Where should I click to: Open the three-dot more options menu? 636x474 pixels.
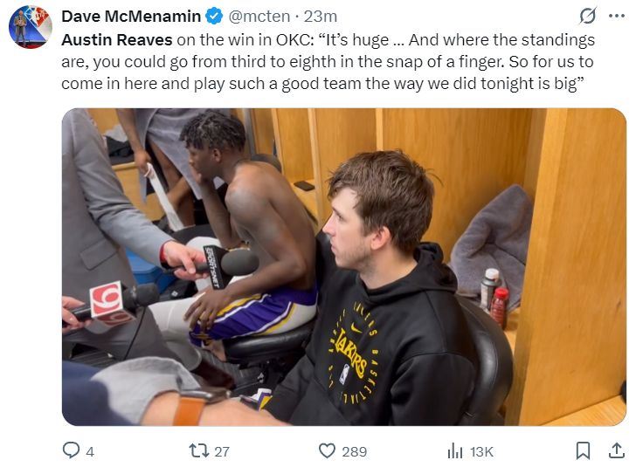(x=617, y=16)
